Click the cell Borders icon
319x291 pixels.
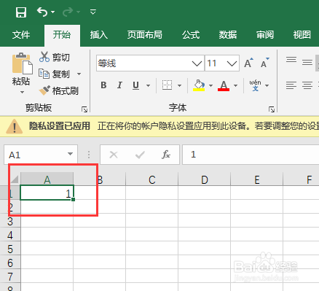click(167, 85)
